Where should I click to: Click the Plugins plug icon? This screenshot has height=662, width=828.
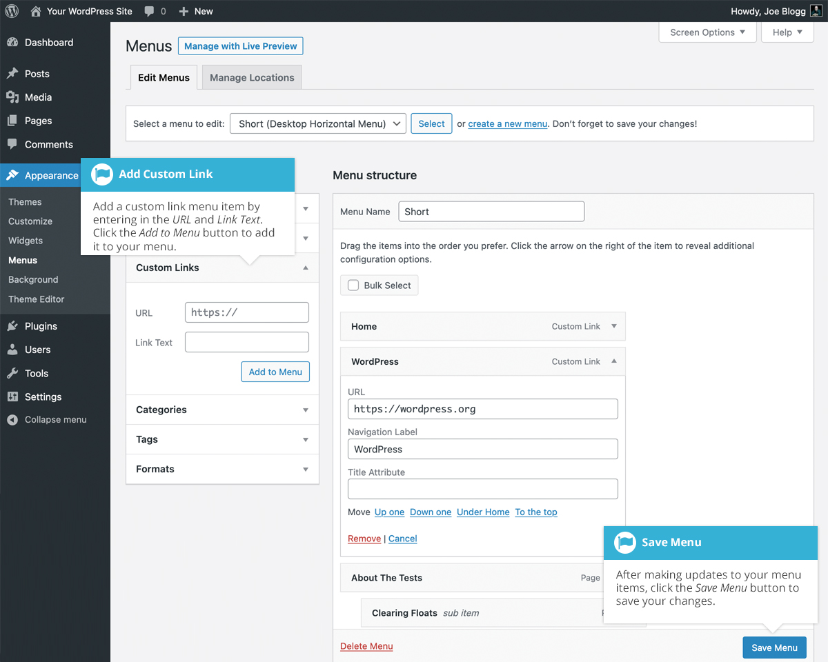(12, 326)
